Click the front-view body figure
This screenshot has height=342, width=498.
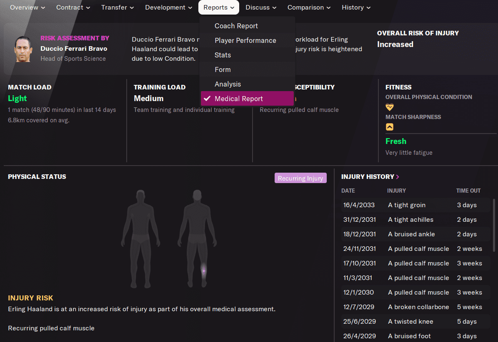(141, 239)
